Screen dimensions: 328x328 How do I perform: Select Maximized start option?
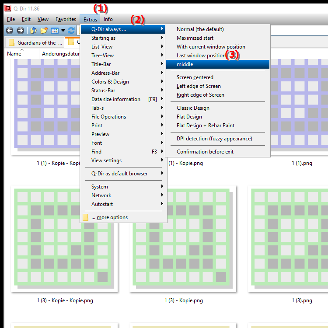tap(218, 38)
